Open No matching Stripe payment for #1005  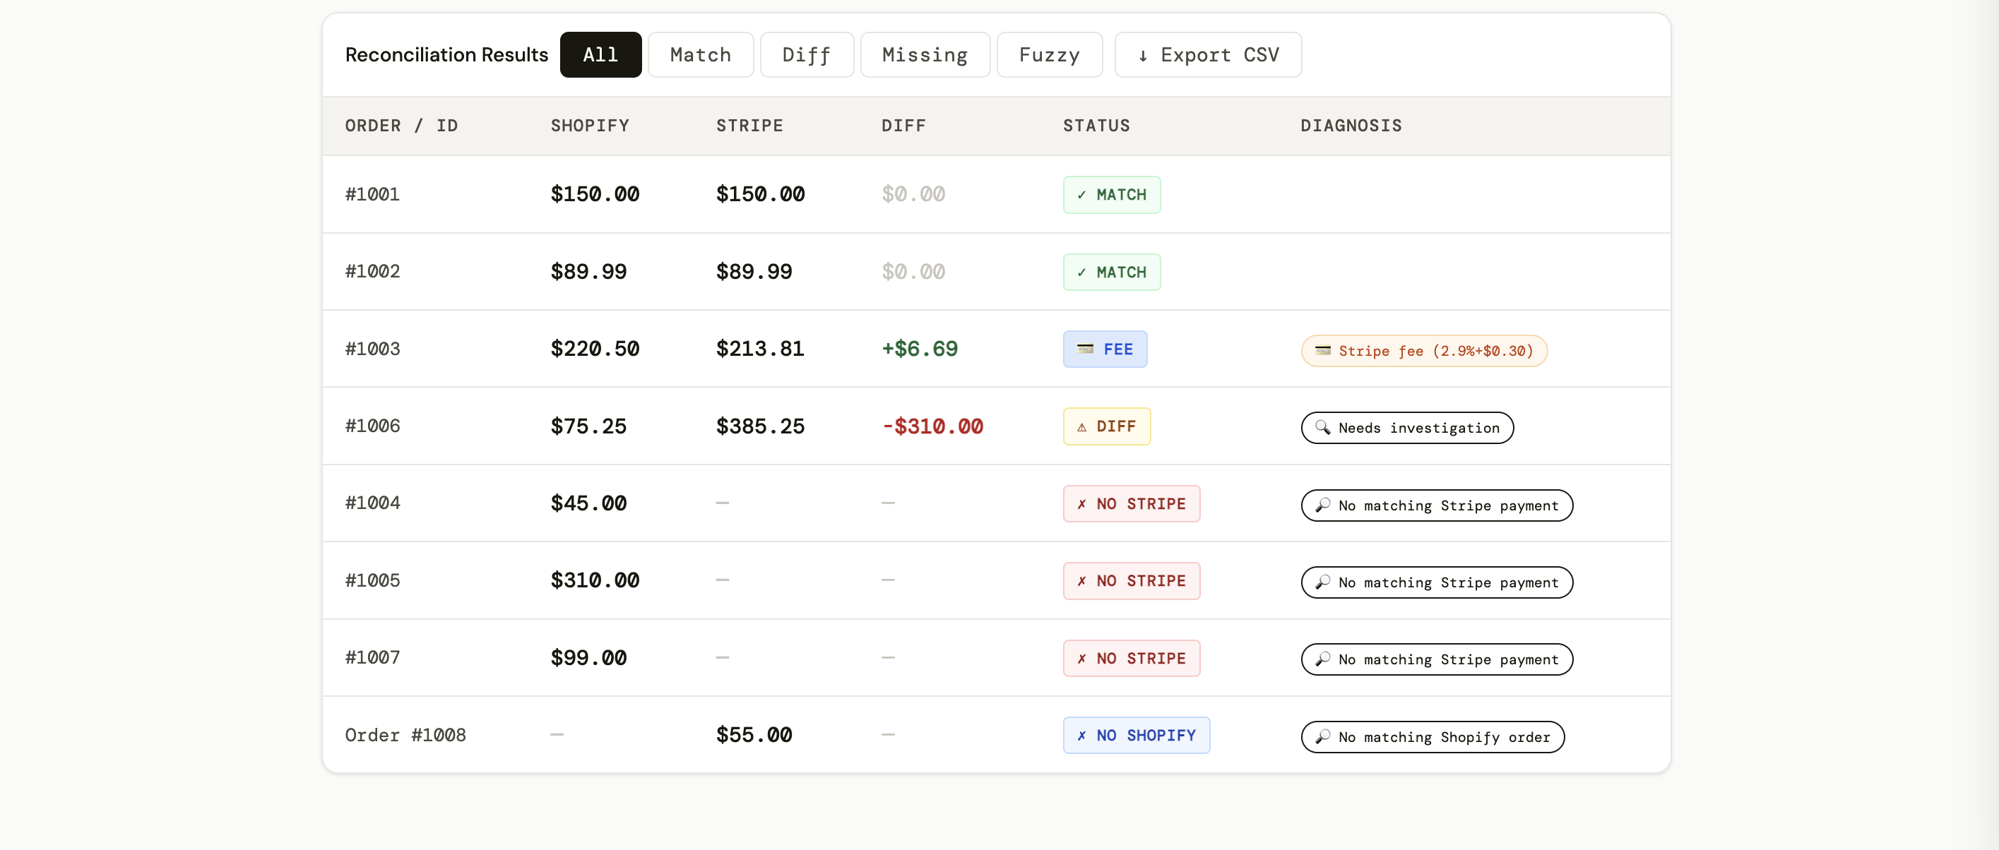pos(1437,582)
